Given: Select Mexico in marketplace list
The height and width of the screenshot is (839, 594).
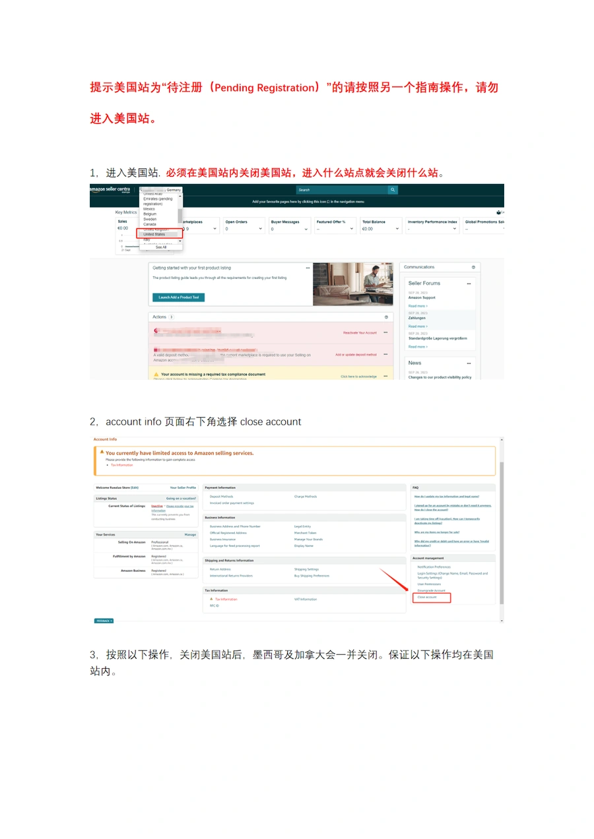Looking at the screenshot, I should click(149, 209).
